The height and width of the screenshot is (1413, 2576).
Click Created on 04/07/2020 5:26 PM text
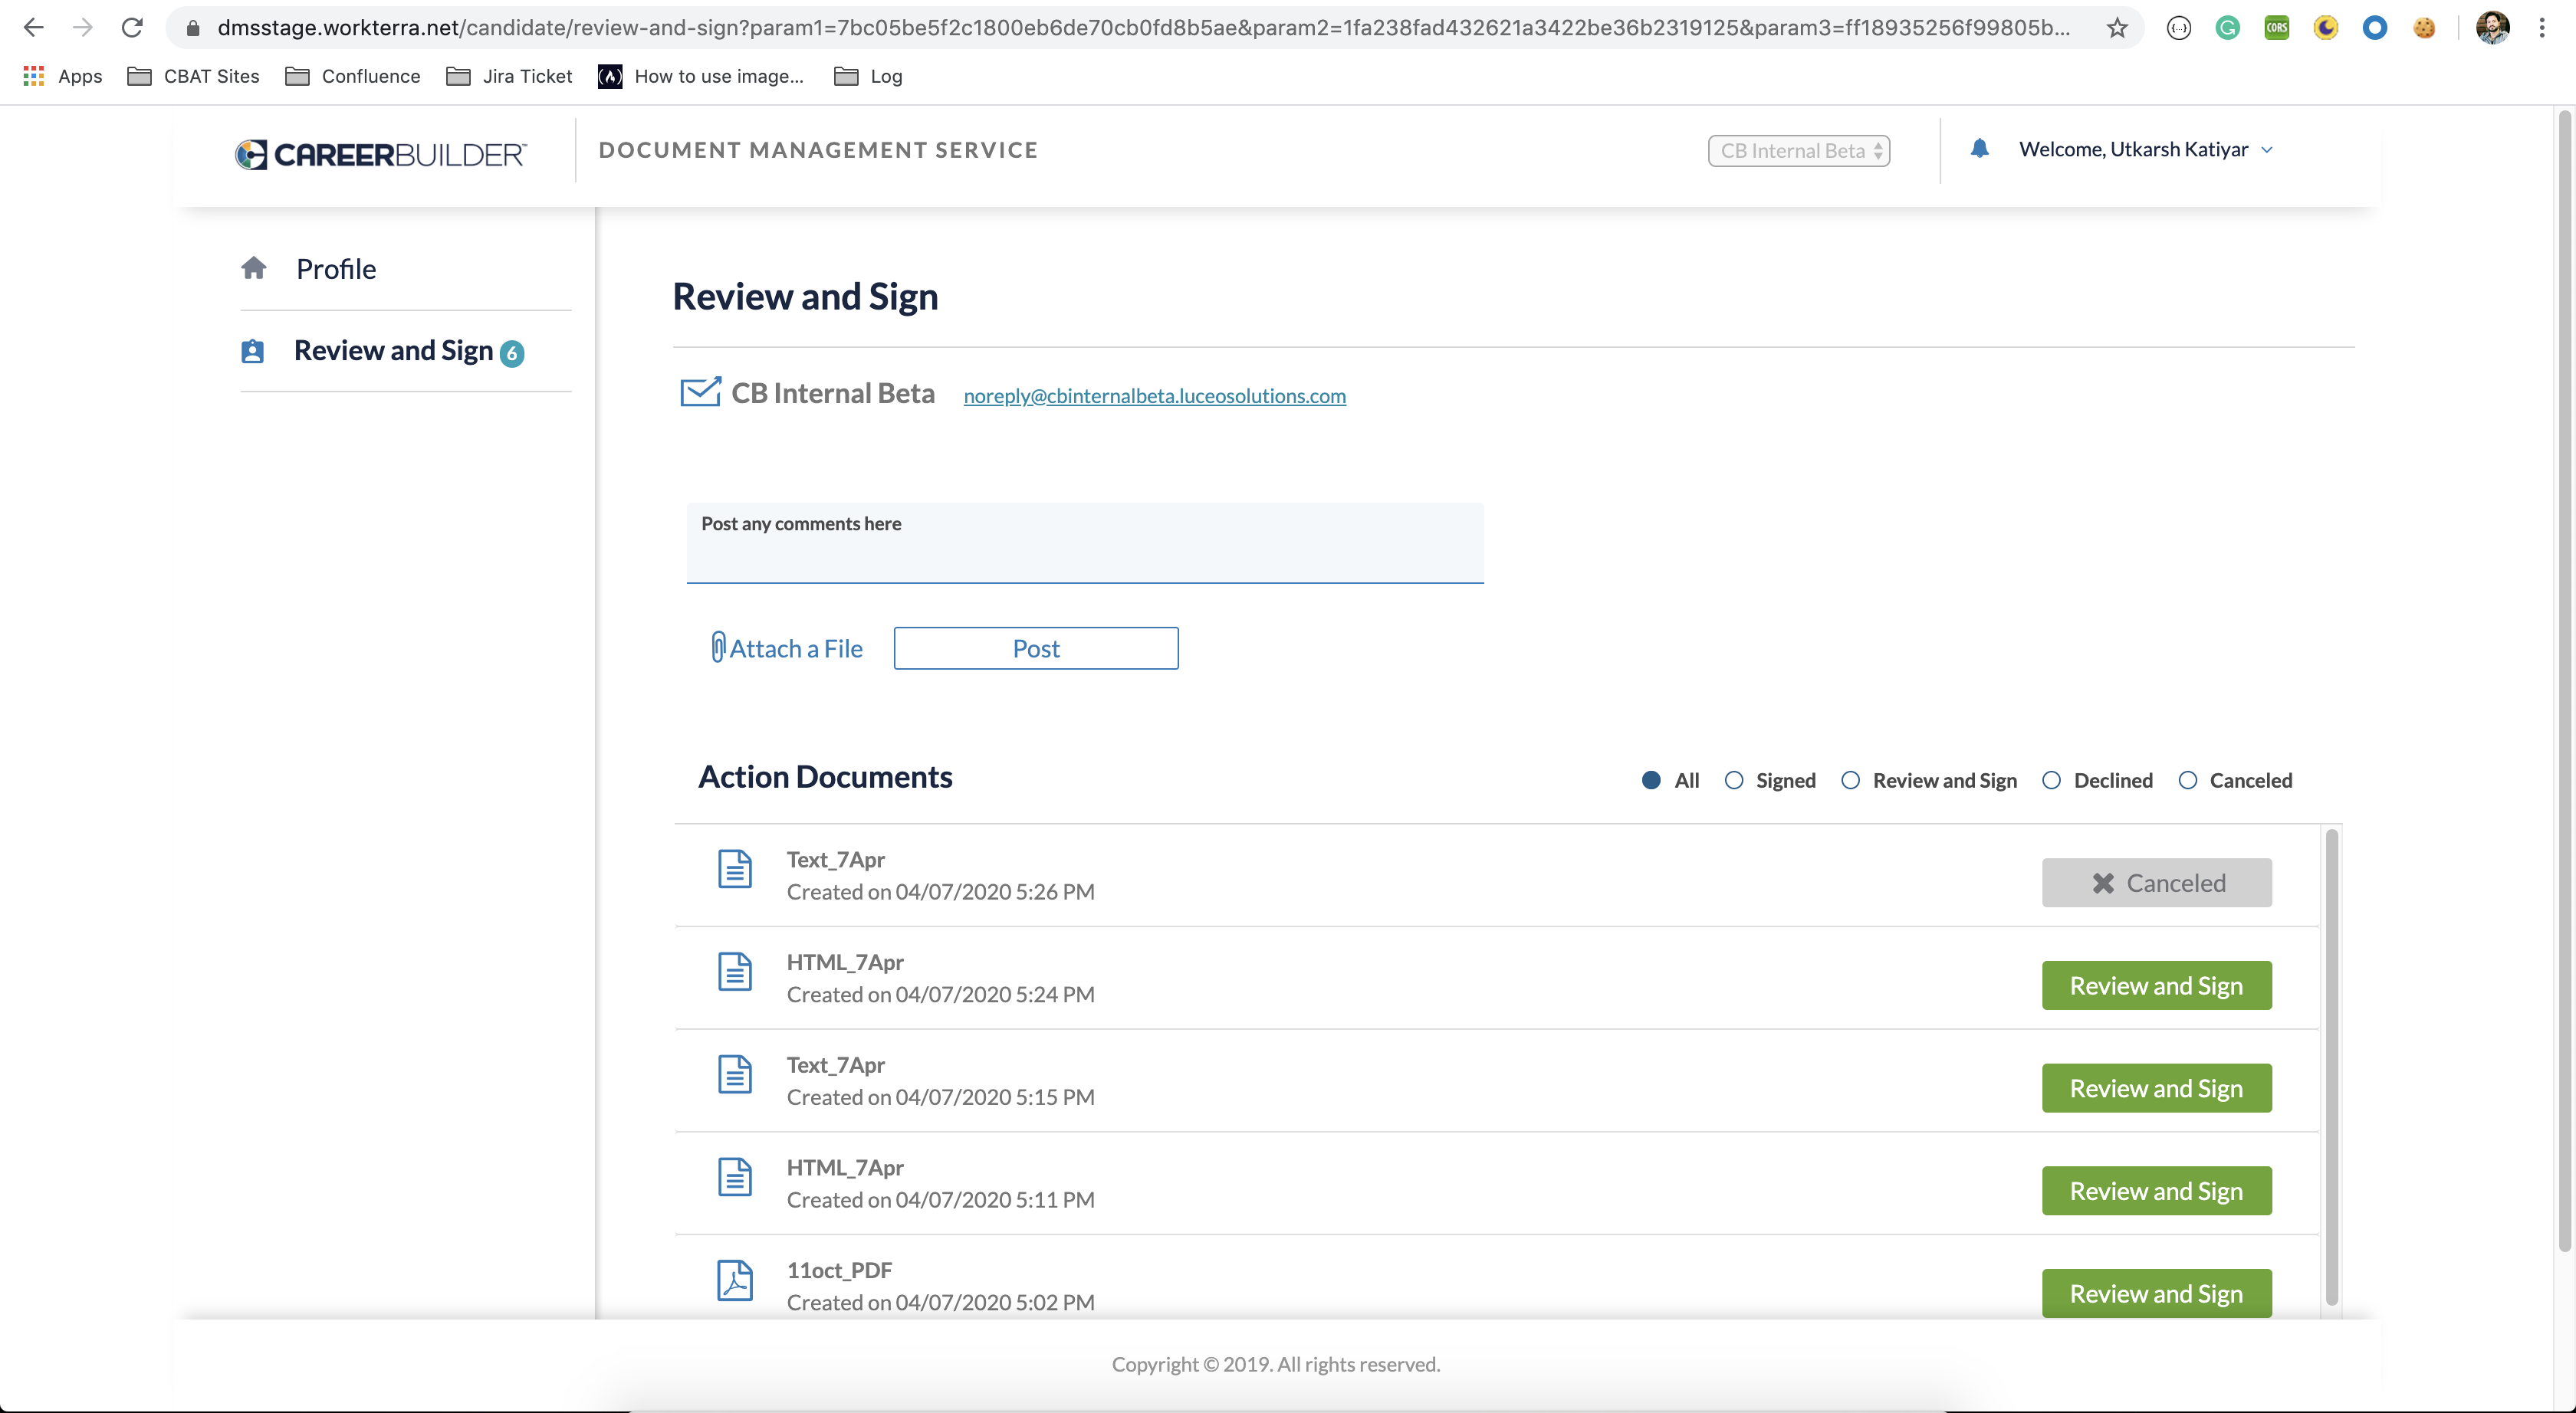(940, 891)
